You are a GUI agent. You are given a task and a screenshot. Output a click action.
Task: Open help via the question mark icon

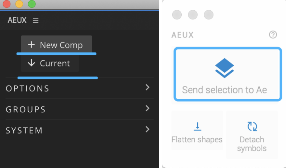[273, 35]
